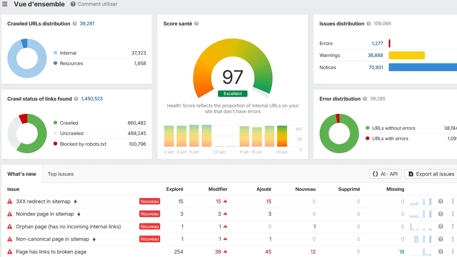Click help icon beside Crawled URLs distribution
The width and height of the screenshot is (457, 257).
(75, 24)
